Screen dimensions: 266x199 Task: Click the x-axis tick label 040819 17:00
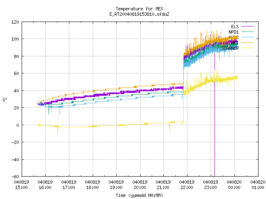(x=69, y=185)
